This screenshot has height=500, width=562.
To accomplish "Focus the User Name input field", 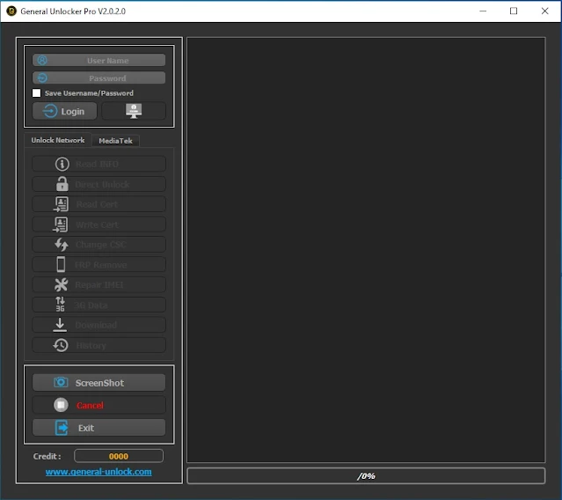I will tap(99, 60).
